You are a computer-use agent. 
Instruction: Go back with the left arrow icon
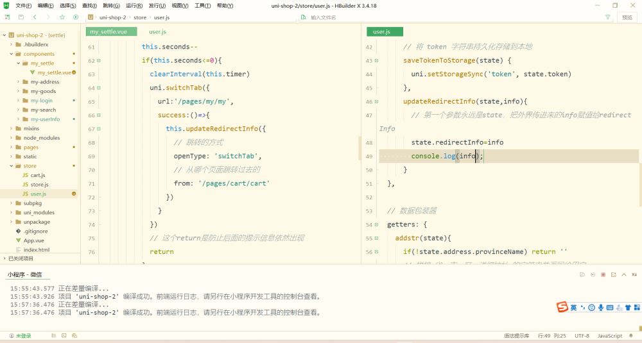[x=35, y=17]
